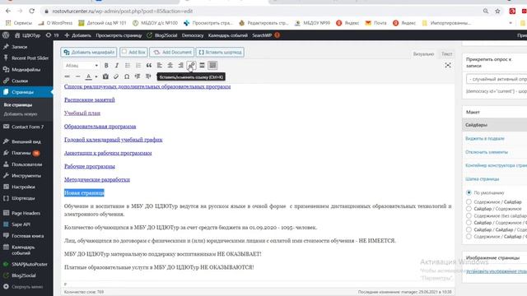Insert a blockquote
Screen dimensions: 527x296
pyautogui.click(x=149, y=66)
